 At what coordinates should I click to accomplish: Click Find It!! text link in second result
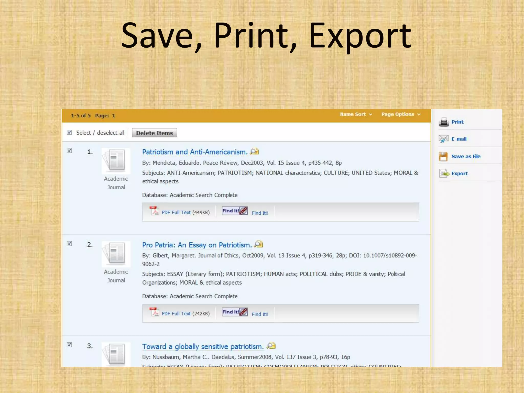point(260,314)
